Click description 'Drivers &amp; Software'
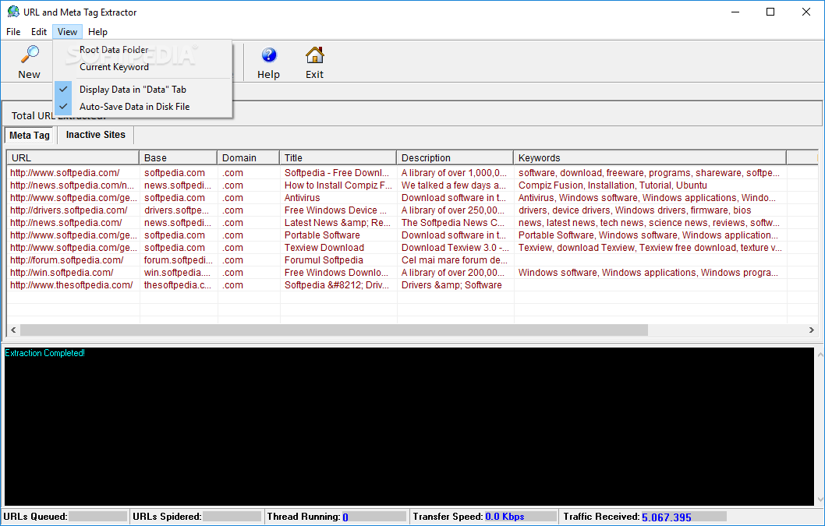The image size is (825, 526). (x=451, y=285)
